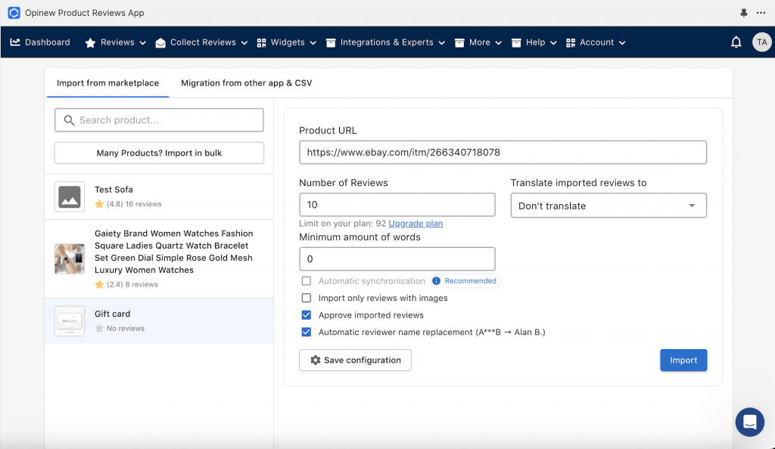Open the Collect Reviews menu
The height and width of the screenshot is (449, 775).
tap(201, 42)
